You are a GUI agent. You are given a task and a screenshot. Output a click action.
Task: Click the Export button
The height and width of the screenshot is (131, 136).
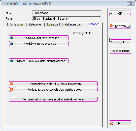(120, 42)
